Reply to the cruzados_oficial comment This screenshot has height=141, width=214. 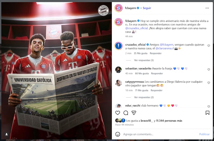[156, 53]
